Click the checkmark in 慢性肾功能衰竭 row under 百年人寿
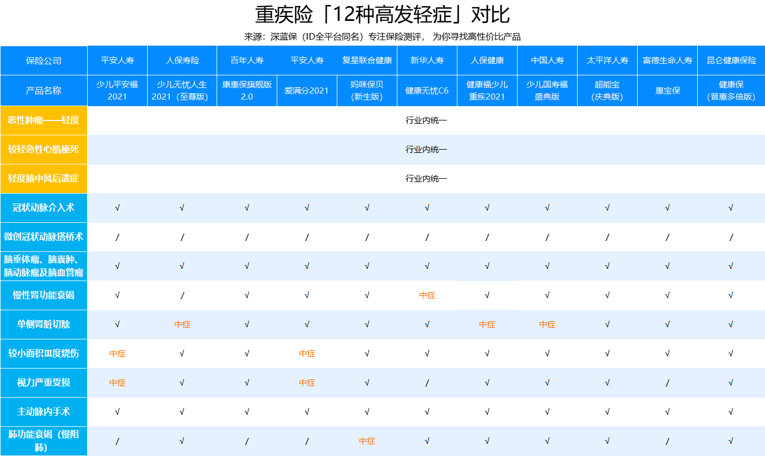This screenshot has width=765, height=456. [247, 295]
